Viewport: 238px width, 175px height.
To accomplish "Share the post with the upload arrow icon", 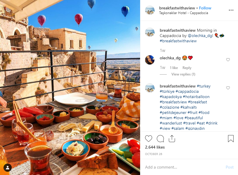I will click(x=172, y=139).
